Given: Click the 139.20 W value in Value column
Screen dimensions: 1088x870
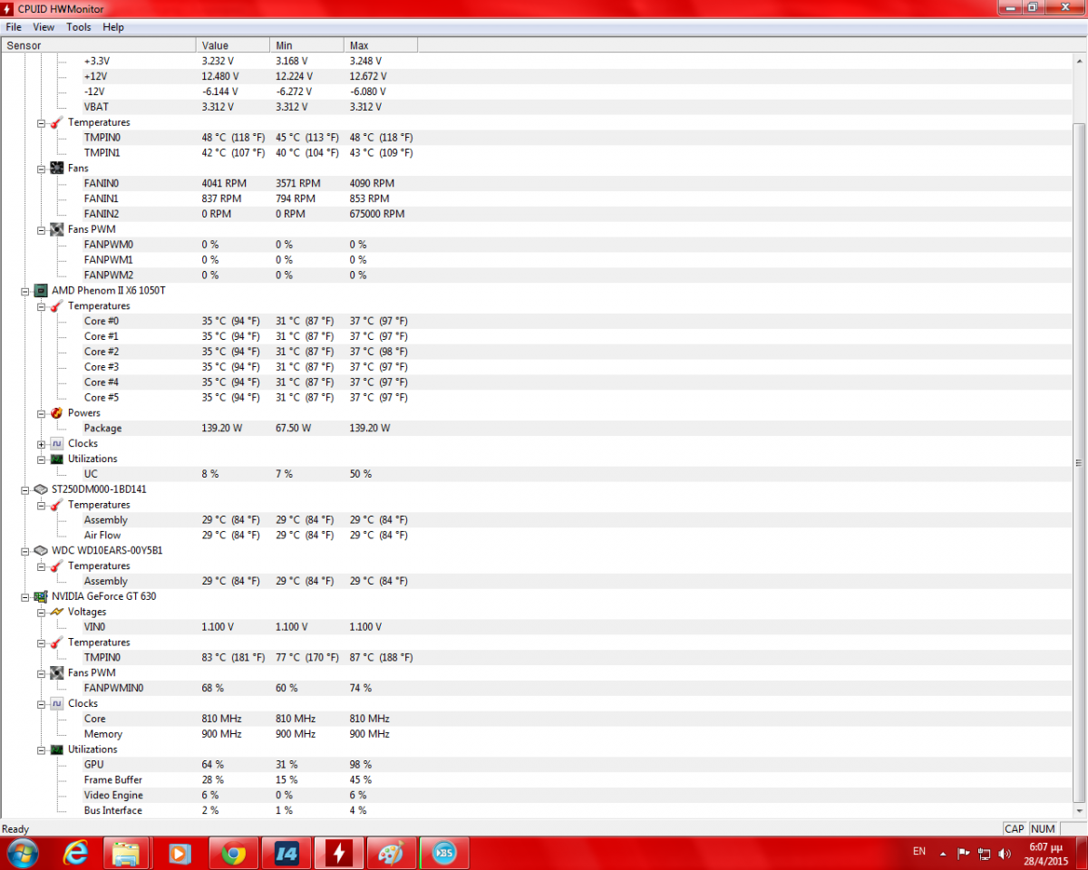Looking at the screenshot, I should pyautogui.click(x=222, y=429).
